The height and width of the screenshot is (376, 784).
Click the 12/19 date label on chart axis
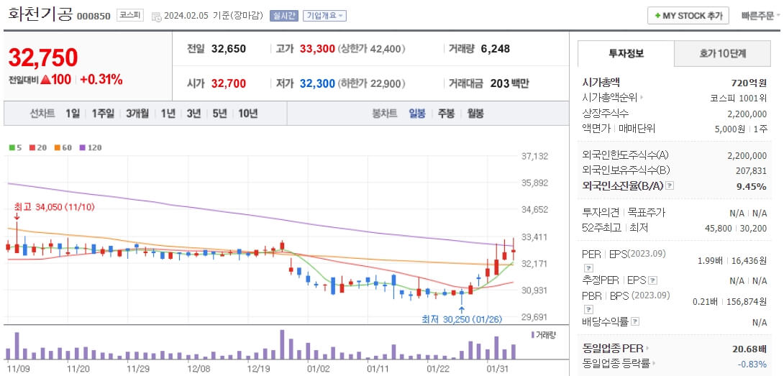[258, 369]
